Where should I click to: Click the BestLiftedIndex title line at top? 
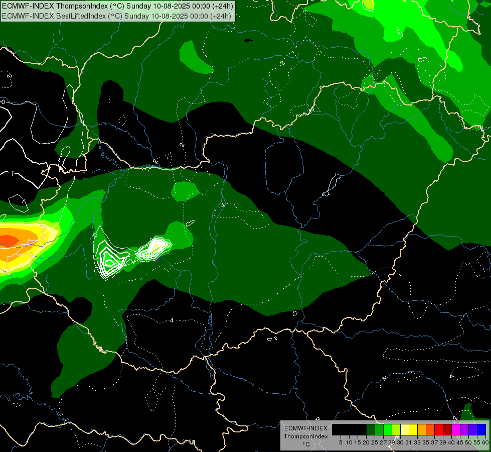pos(116,16)
